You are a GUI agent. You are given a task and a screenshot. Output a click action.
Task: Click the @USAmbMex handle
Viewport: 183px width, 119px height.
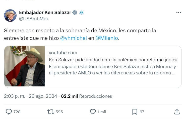pyautogui.click(x=34, y=19)
